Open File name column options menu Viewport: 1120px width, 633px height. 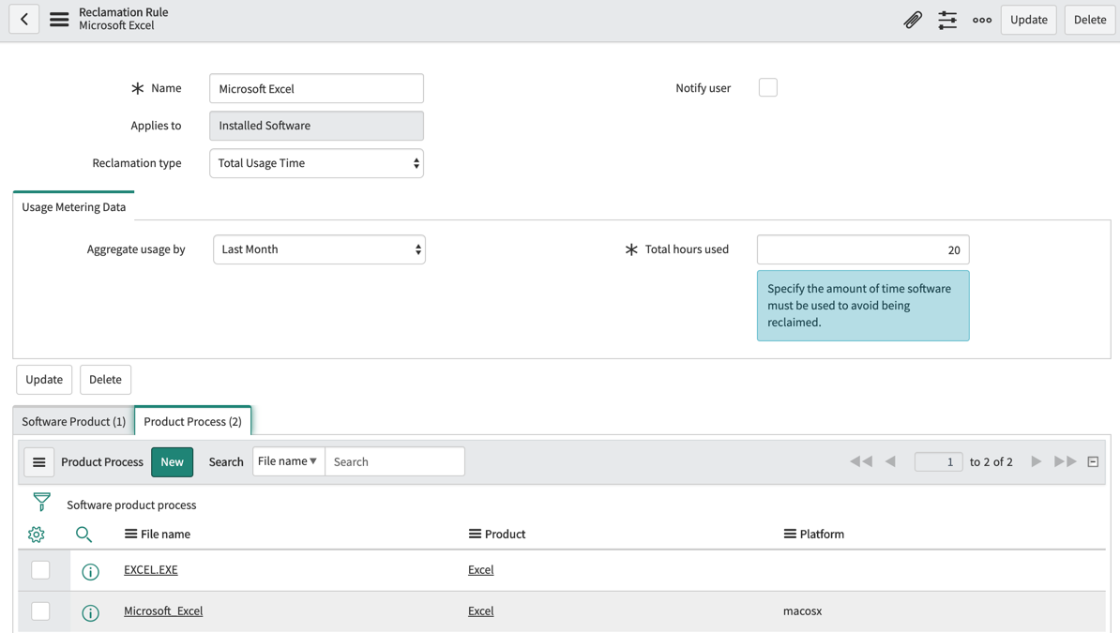(x=130, y=534)
